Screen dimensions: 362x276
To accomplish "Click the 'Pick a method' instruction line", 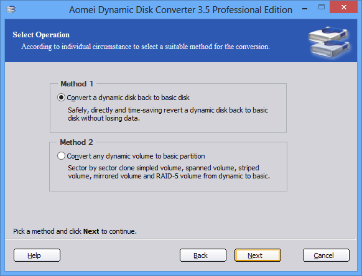I will pos(75,231).
